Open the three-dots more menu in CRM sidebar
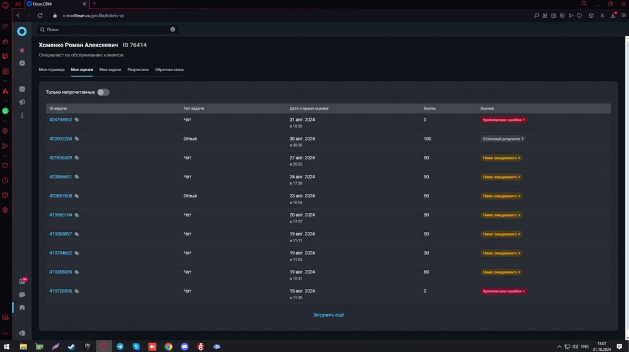629x352 pixels. click(22, 115)
